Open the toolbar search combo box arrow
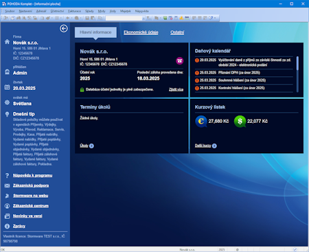Image resolution: width=309 pixels, height=252 pixels. pos(144,18)
